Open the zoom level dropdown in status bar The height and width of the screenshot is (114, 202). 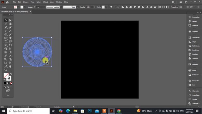coord(9,107)
